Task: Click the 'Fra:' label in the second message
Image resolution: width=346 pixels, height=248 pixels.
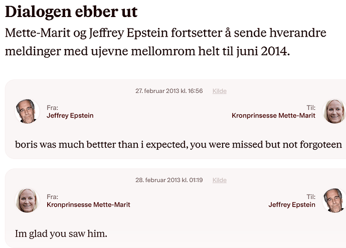Action: 53,197
